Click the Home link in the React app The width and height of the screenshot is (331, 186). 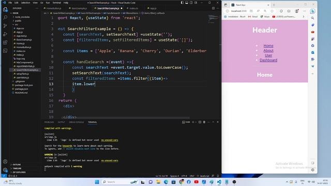(268, 45)
